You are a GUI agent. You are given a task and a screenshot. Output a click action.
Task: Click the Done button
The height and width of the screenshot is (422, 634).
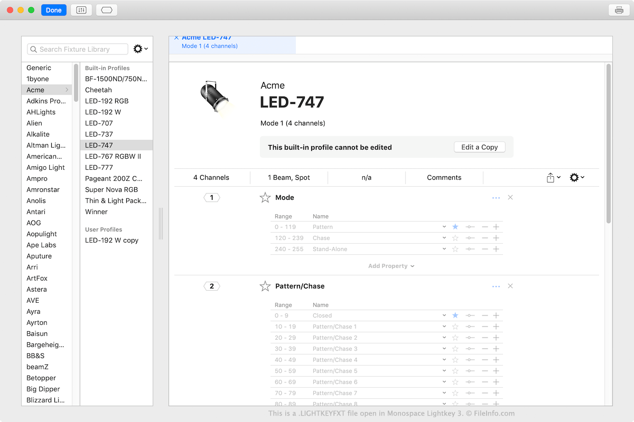coord(54,10)
